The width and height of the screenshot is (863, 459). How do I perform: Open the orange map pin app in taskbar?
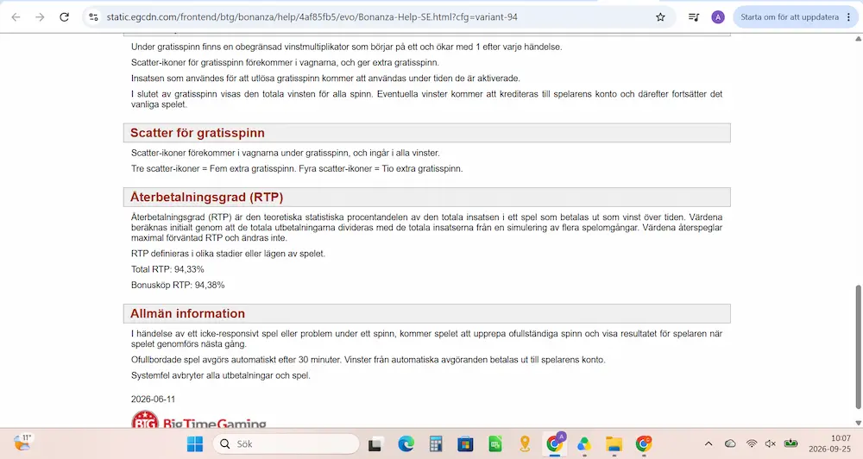click(525, 443)
